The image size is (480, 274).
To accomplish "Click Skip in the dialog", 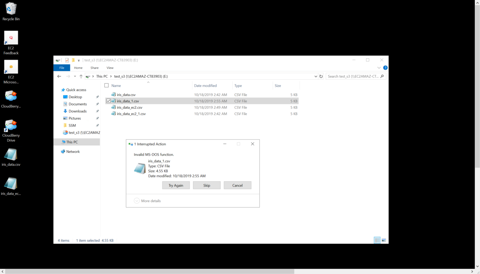I will (x=207, y=185).
